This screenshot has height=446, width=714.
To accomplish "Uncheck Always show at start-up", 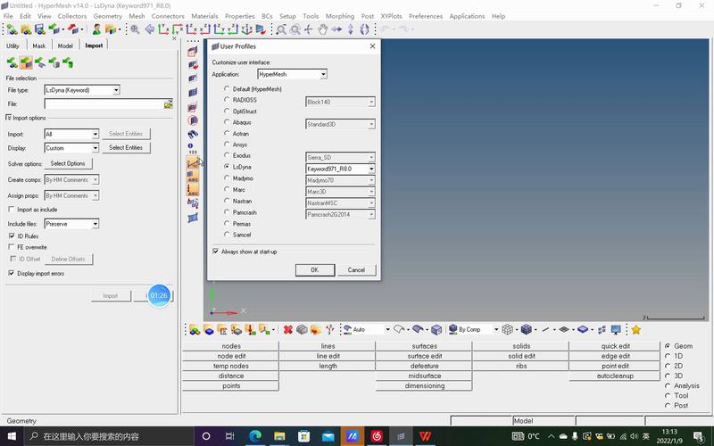I will [x=216, y=252].
